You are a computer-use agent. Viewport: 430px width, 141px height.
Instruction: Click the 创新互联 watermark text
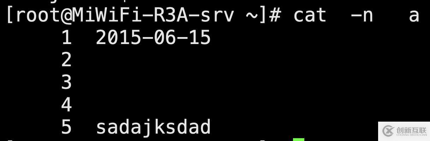[411, 130]
